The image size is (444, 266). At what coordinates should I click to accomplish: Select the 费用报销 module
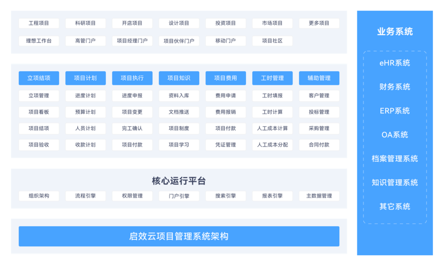226,112
